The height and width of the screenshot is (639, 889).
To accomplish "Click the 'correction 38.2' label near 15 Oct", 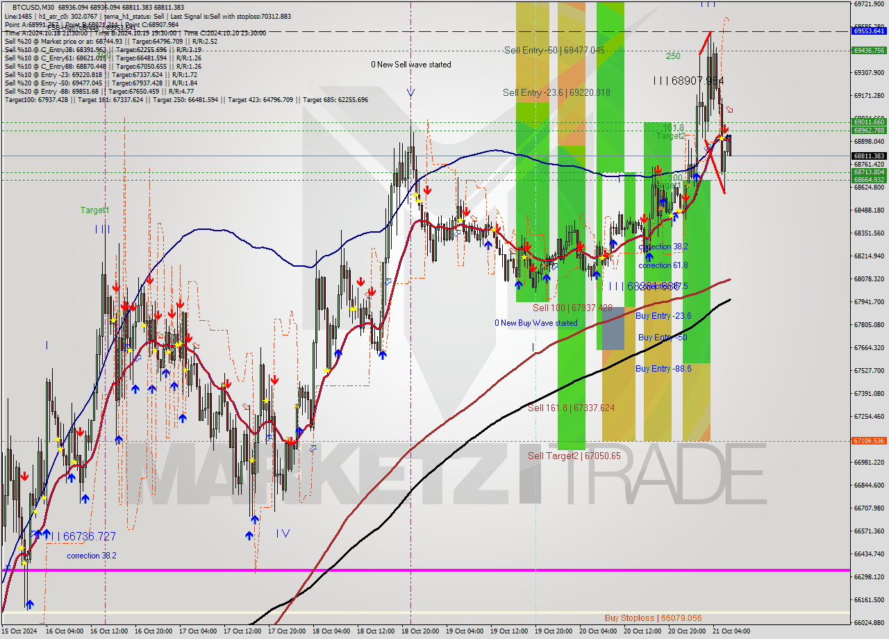I will [92, 556].
